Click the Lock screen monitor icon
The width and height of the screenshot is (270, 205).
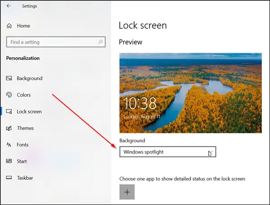9,112
